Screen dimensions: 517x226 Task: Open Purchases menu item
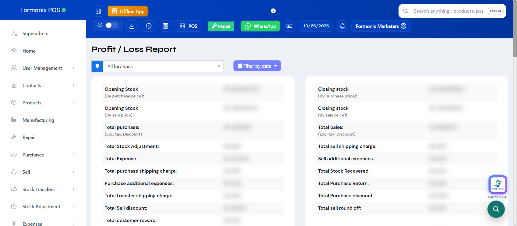[33, 155]
